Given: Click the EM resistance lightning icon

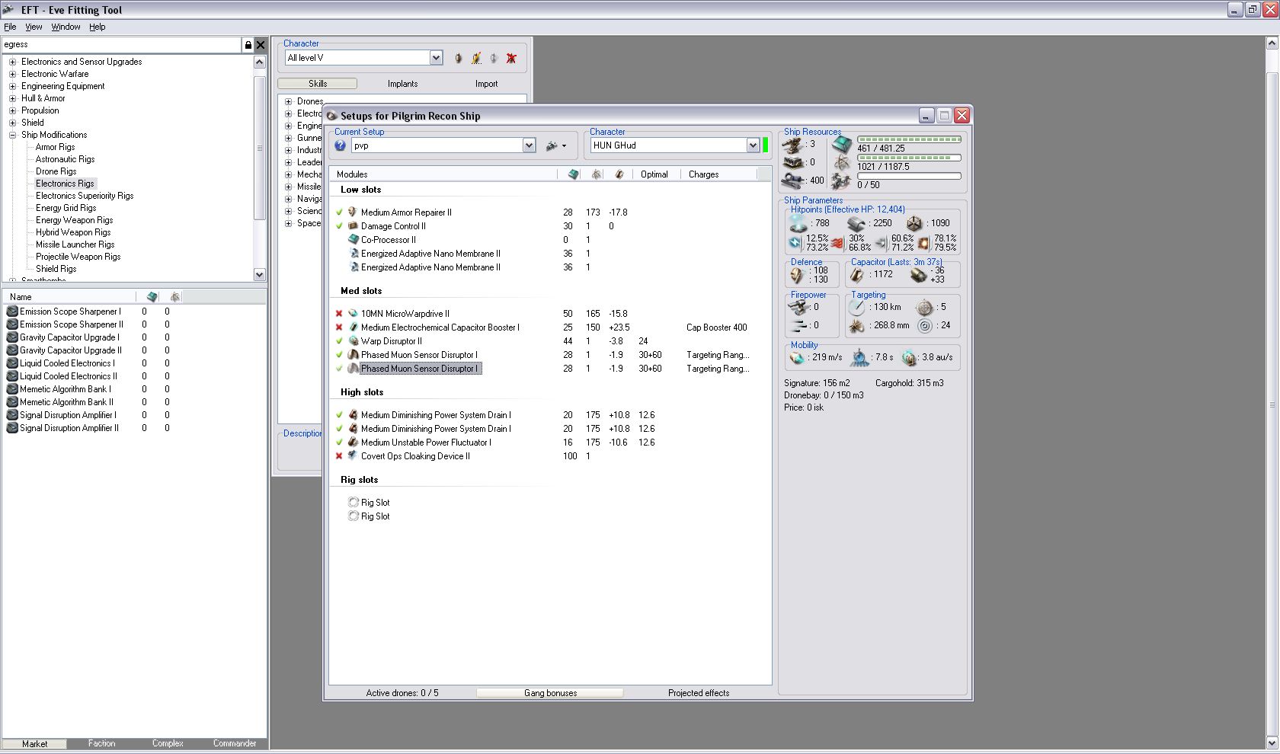Looking at the screenshot, I should point(795,243).
